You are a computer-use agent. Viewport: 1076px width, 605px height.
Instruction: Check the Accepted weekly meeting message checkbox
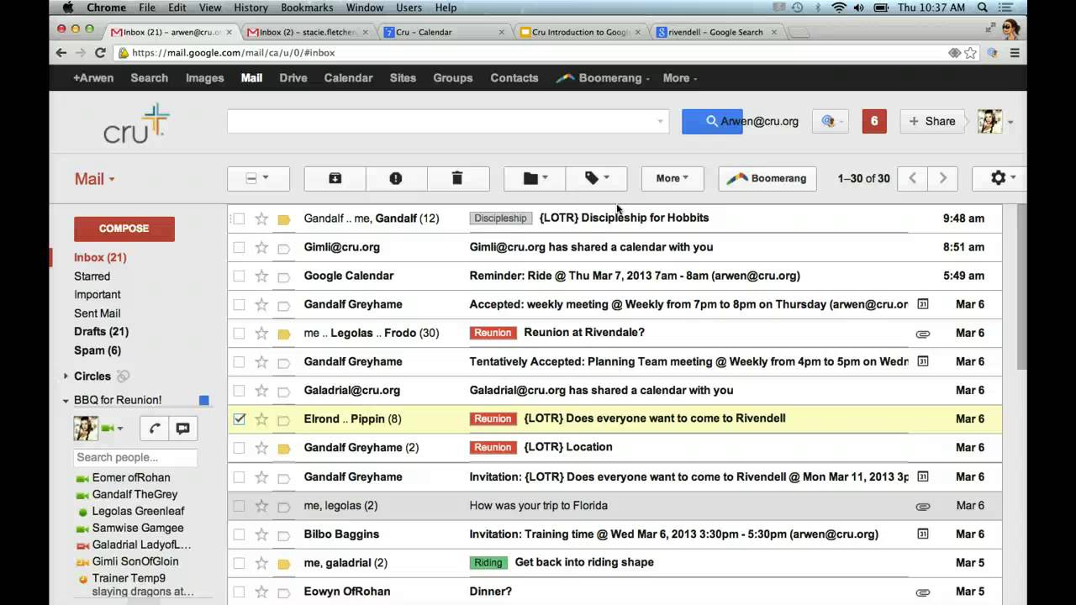239,304
